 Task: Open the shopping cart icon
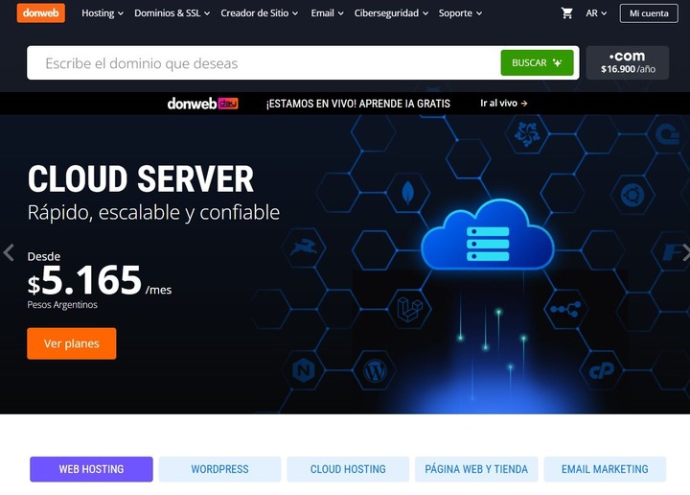click(x=566, y=13)
